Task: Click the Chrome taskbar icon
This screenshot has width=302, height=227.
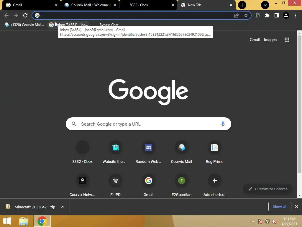Action: point(42,221)
